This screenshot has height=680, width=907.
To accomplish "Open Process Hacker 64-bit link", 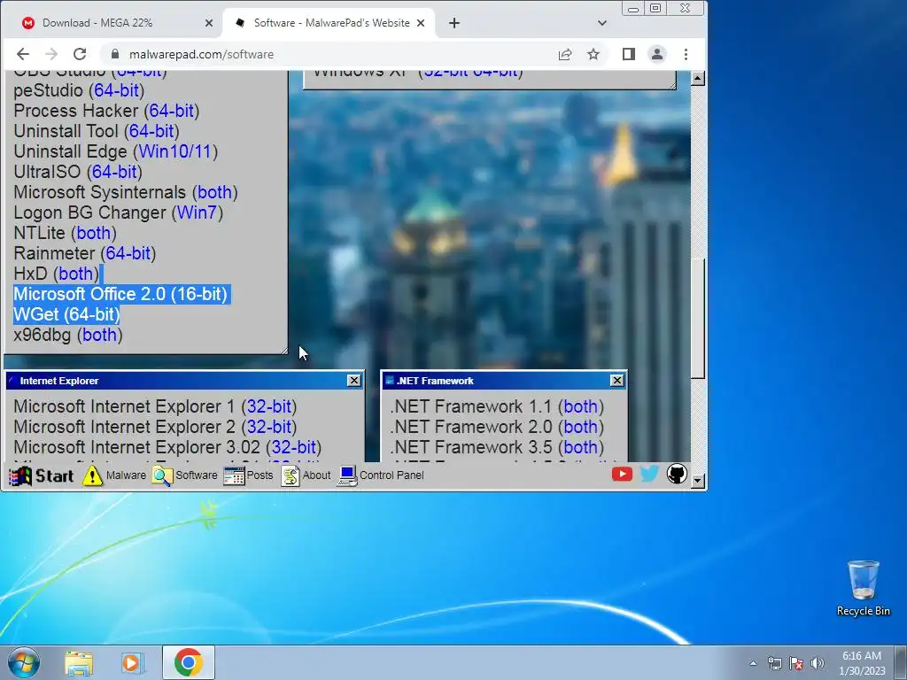I will (x=171, y=111).
